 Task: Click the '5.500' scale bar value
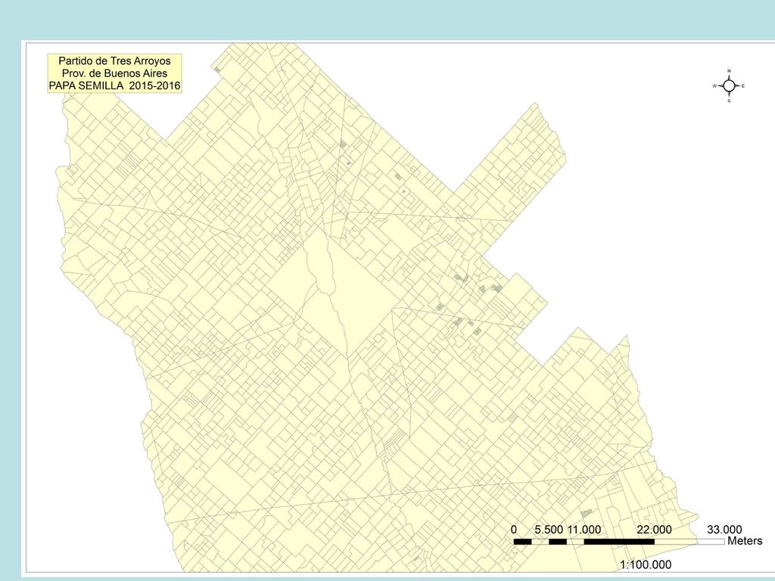click(x=549, y=530)
